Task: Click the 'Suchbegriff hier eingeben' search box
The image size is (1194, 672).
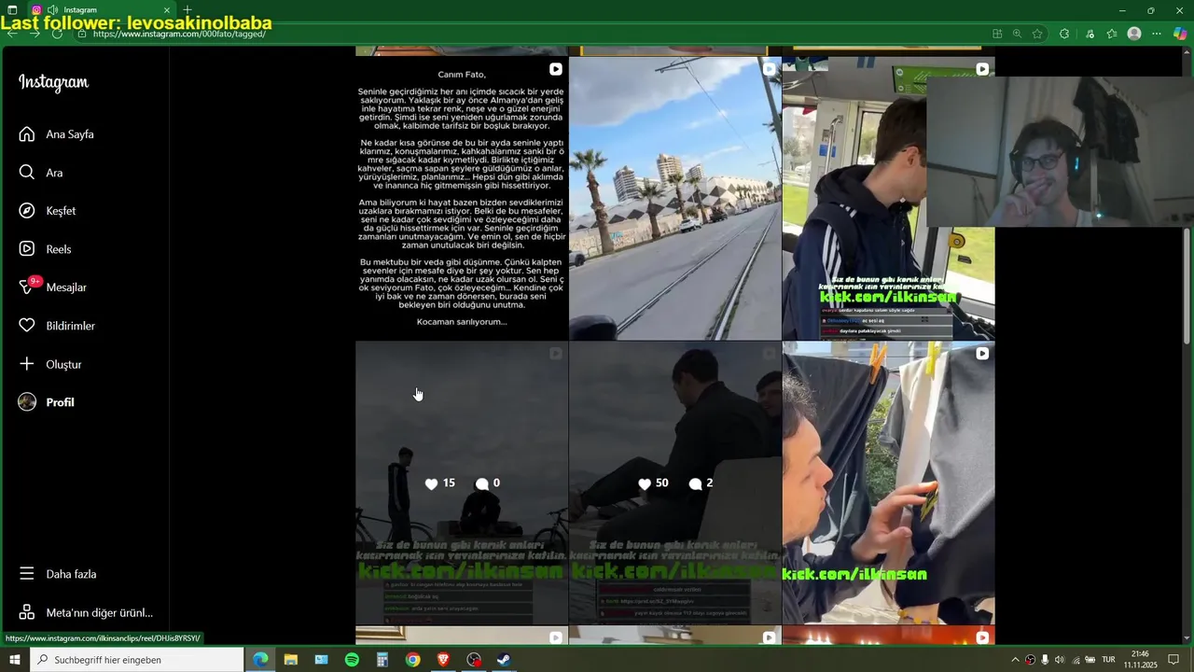Action: (137, 660)
